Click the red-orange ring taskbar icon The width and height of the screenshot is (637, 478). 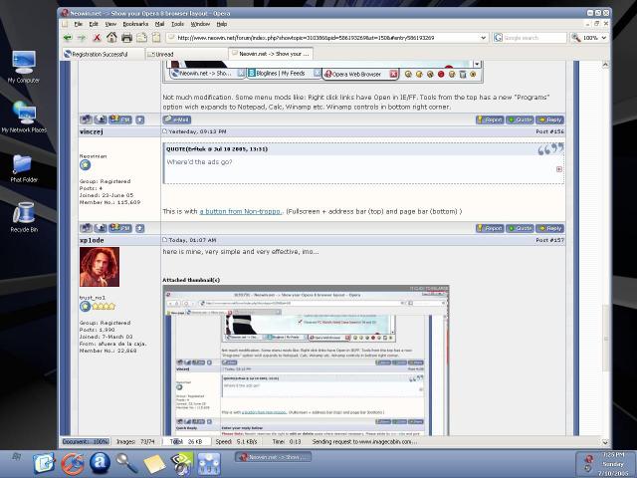[x=73, y=464]
